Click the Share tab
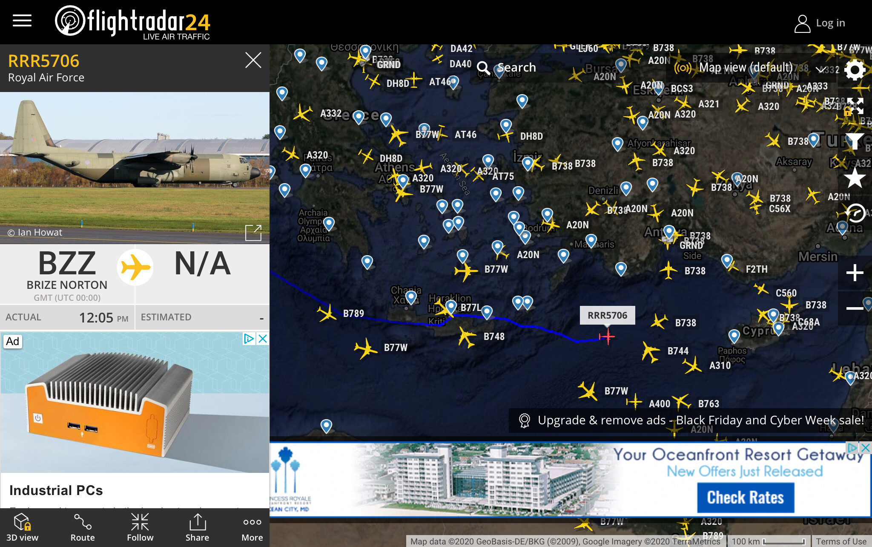Viewport: 872px width, 547px height. click(197, 528)
